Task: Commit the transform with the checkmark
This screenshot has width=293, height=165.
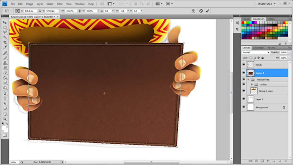Action: (x=207, y=11)
